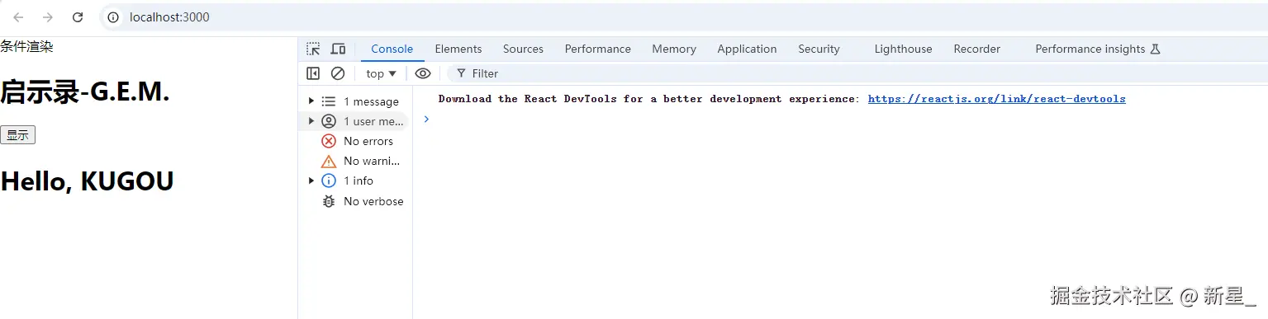Expand the 1 user messages group

(311, 121)
